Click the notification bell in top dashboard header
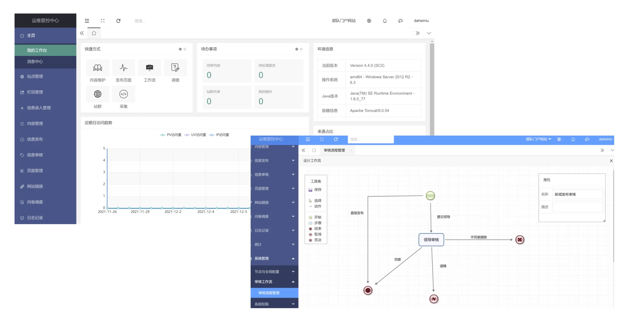 point(385,21)
